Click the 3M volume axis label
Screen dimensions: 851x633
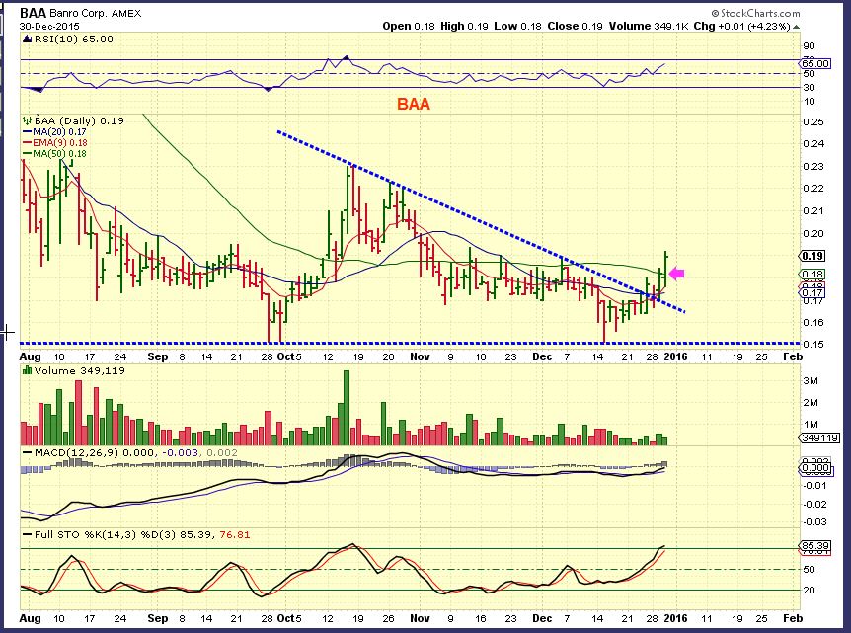(811, 380)
